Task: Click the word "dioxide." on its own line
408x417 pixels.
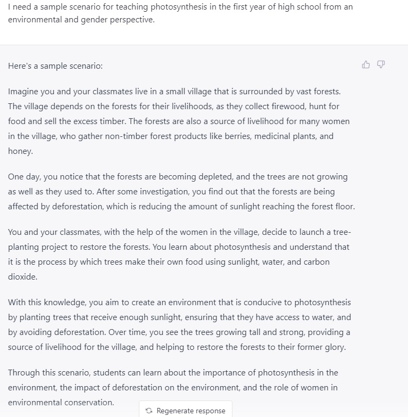Action: (x=22, y=277)
